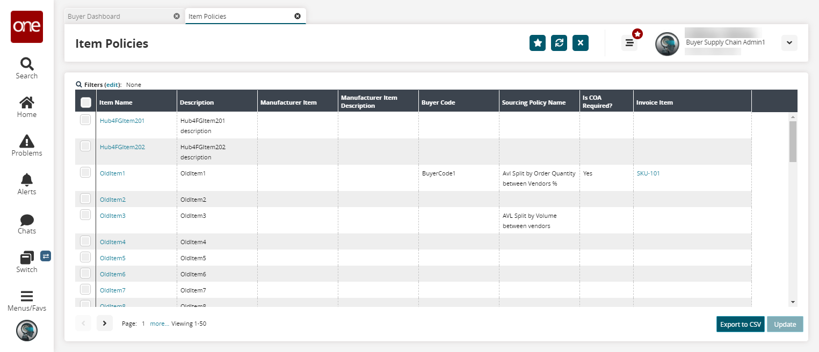Open Menus/Favs hamburger icon
The width and height of the screenshot is (819, 352).
pos(26,296)
